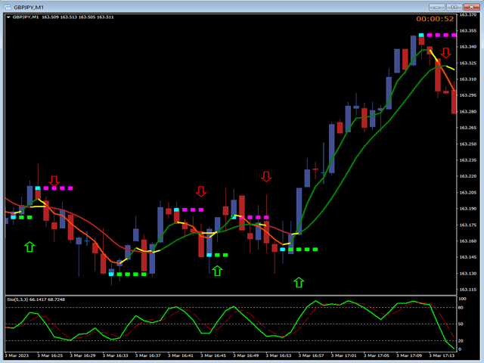Click the rightmost red down arrow
This screenshot has width=484, height=363.
(x=445, y=53)
